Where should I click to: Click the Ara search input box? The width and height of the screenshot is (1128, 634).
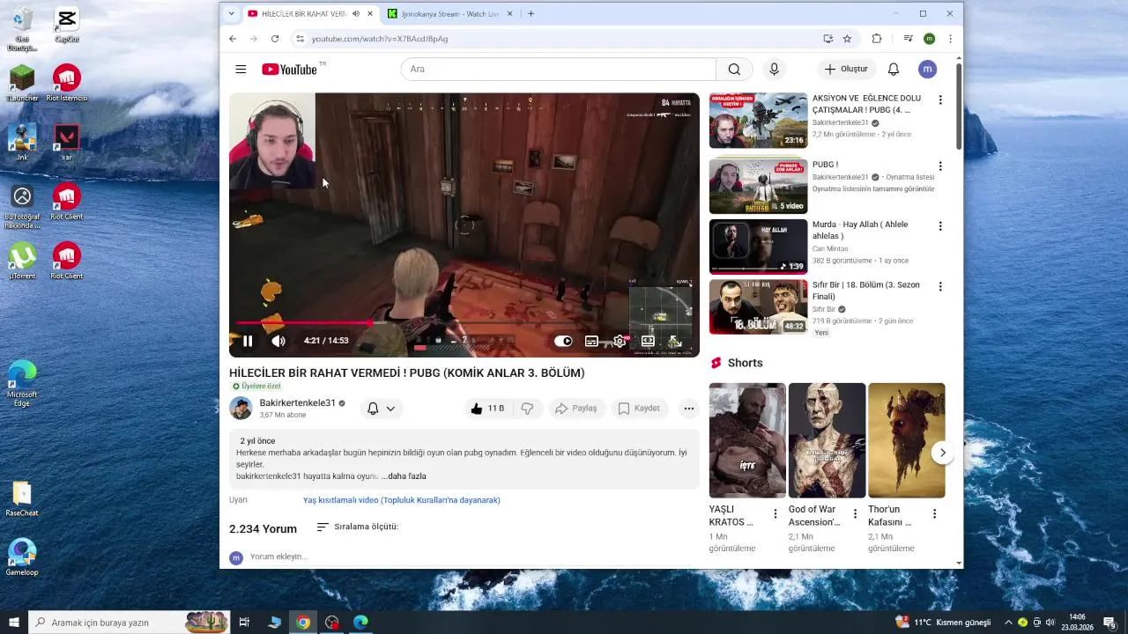click(559, 69)
